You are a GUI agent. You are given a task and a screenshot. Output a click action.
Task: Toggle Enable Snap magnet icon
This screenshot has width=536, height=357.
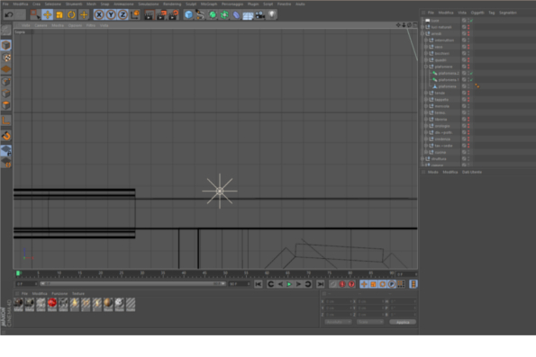5,136
